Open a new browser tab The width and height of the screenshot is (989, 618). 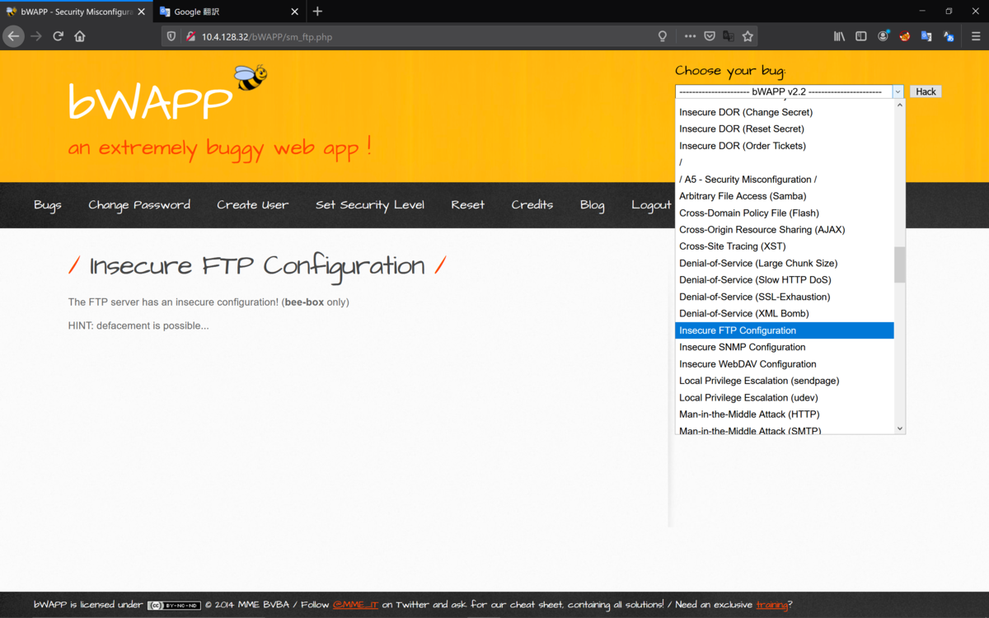click(317, 12)
